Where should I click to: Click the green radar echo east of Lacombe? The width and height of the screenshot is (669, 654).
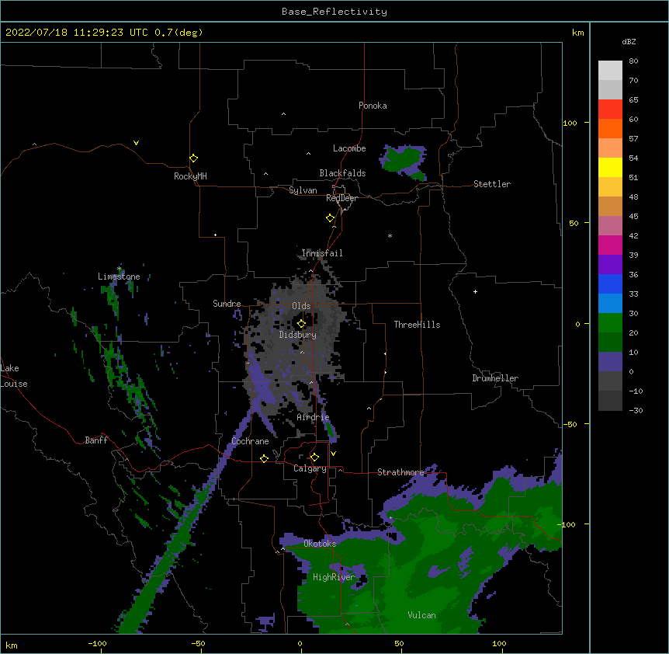(x=403, y=162)
